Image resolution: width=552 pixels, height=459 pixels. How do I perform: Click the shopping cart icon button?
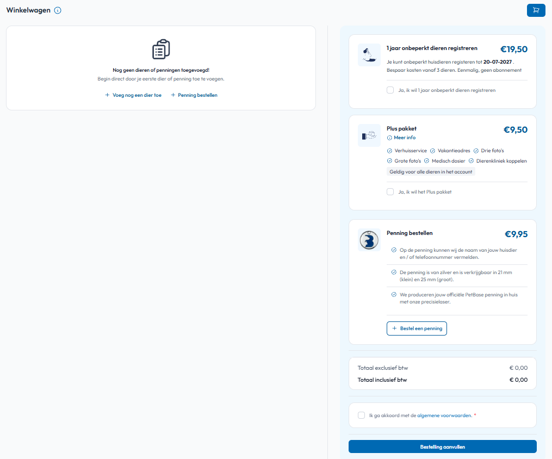pyautogui.click(x=536, y=10)
